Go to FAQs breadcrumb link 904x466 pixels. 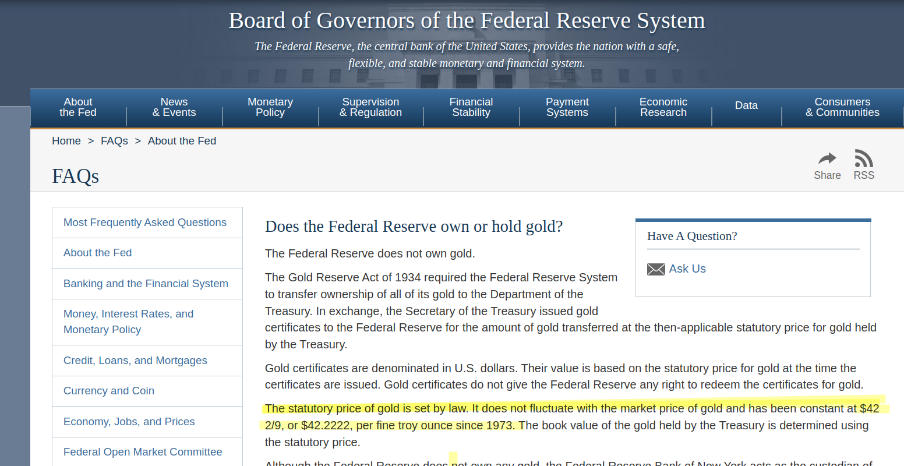coord(114,141)
